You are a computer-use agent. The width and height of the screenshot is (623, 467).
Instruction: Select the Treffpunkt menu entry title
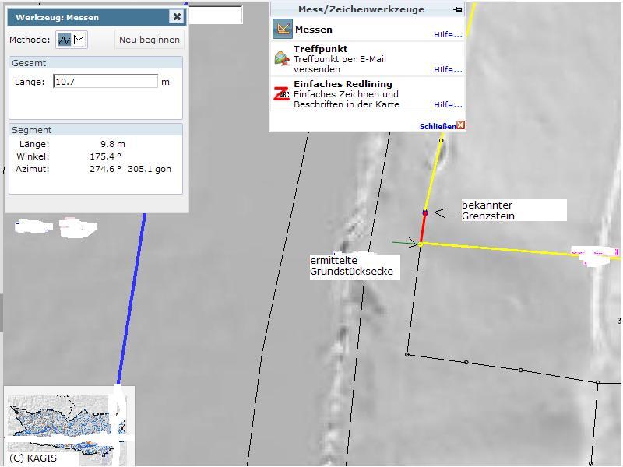point(320,49)
